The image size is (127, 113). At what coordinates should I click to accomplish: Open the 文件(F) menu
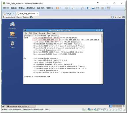6,8
